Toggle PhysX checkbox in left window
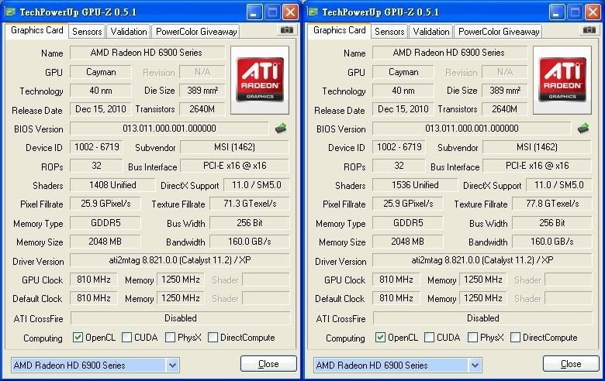Image resolution: width=605 pixels, height=381 pixels. [x=170, y=338]
